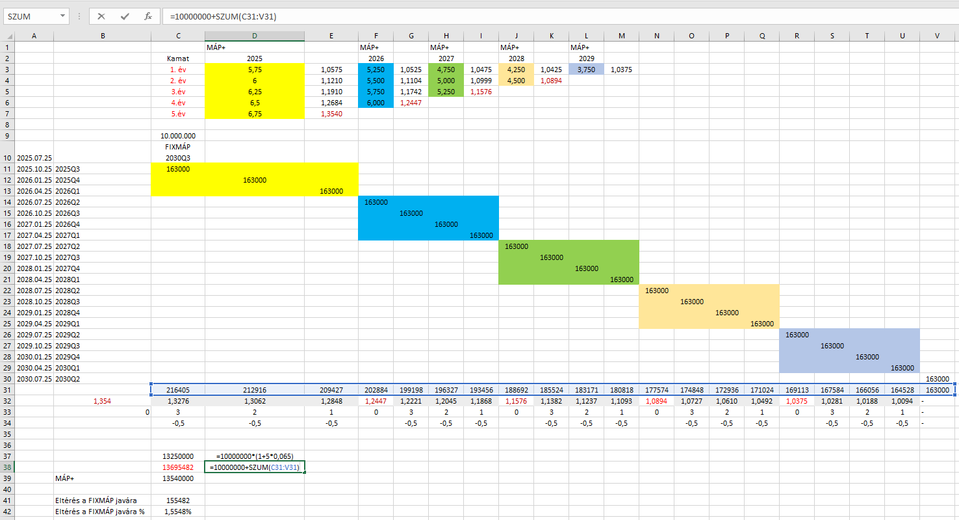Viewport: 959px width, 520px height.
Task: Click the Select All corner triangle
Action: coord(8,36)
